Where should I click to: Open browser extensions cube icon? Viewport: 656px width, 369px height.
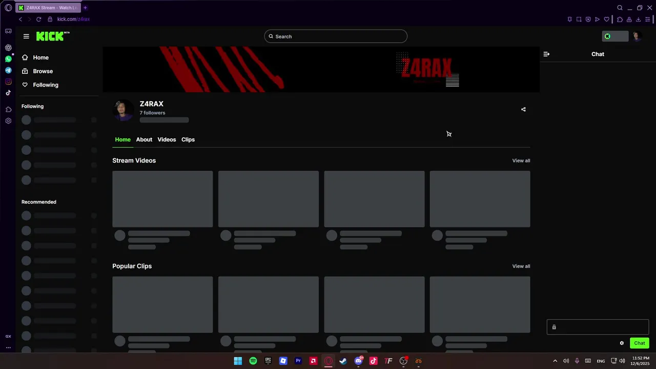tap(620, 19)
